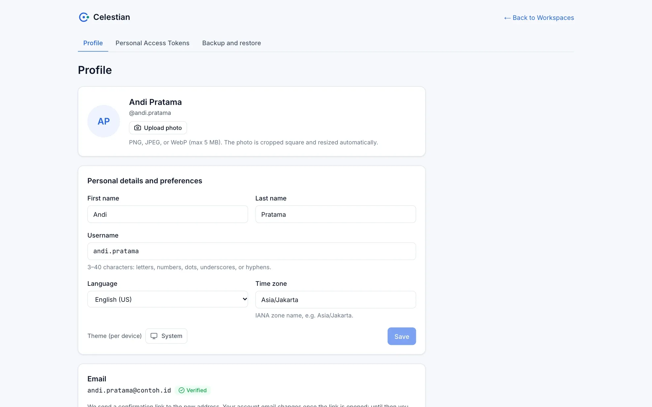Go back to Workspaces
The height and width of the screenshot is (407, 652).
coord(539,18)
